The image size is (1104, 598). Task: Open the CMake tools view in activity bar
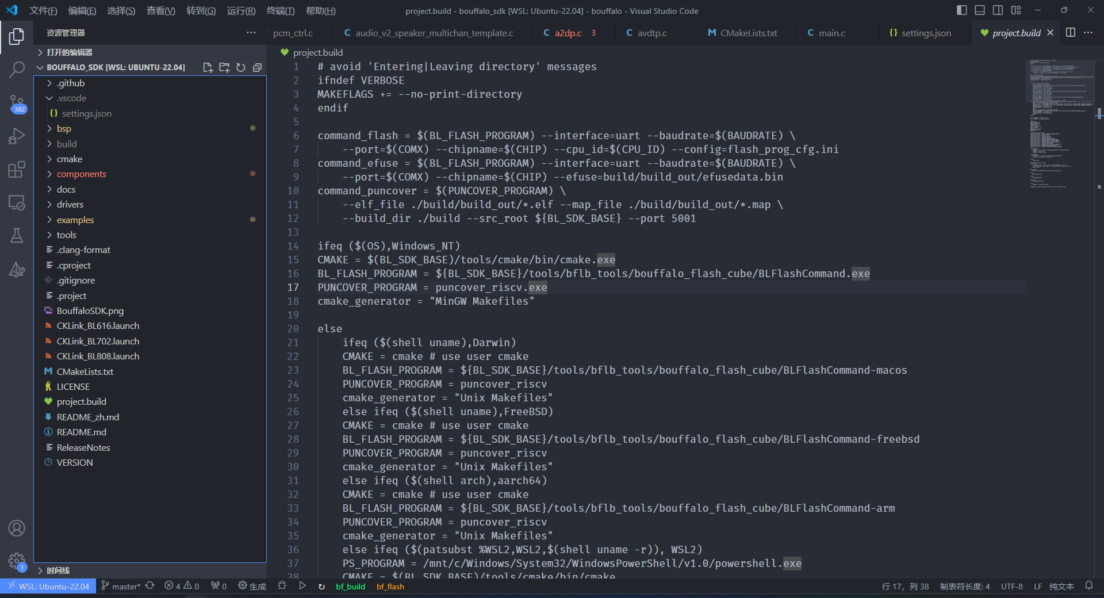click(17, 269)
